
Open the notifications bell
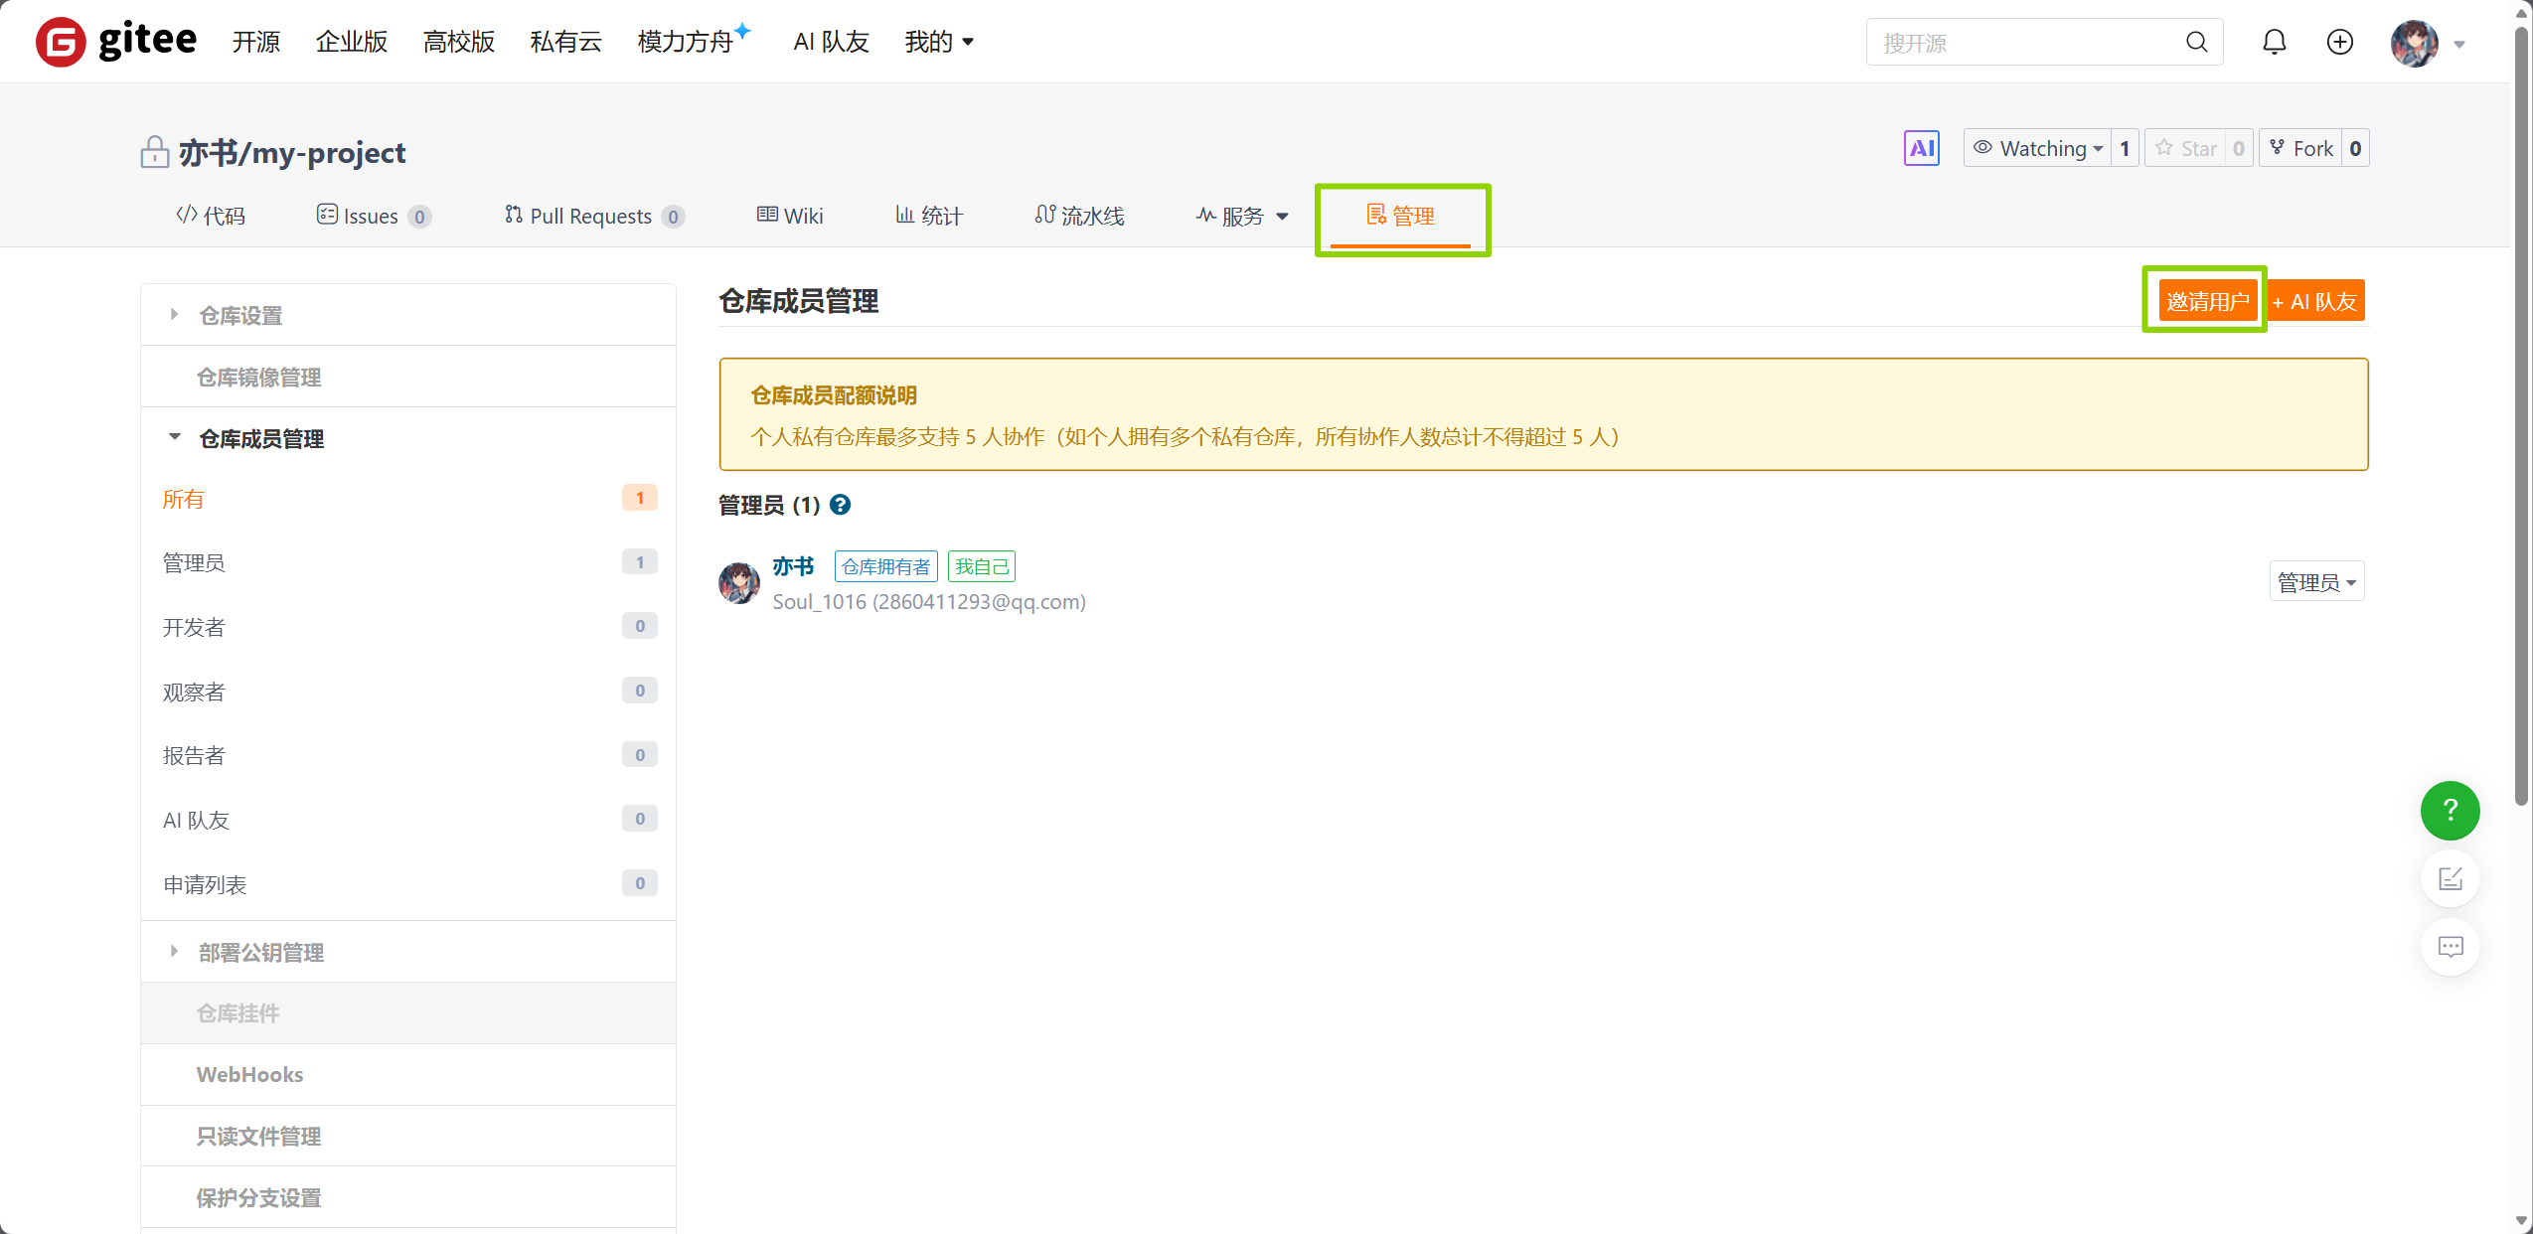[x=2274, y=42]
